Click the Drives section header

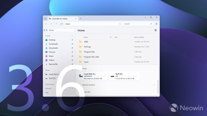pyautogui.click(x=84, y=69)
